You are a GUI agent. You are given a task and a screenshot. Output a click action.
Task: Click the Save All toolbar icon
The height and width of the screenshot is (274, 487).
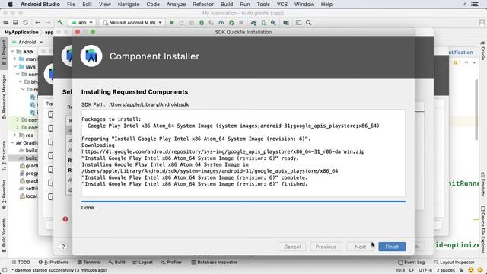[15, 22]
